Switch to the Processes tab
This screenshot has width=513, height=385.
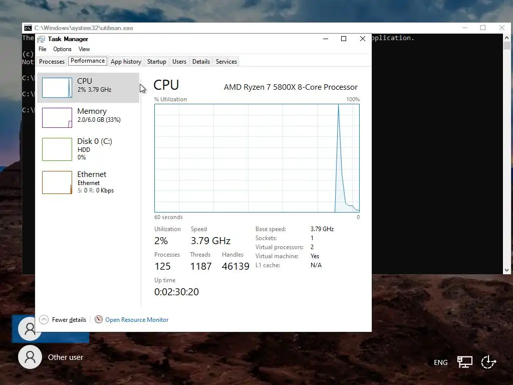pos(52,62)
